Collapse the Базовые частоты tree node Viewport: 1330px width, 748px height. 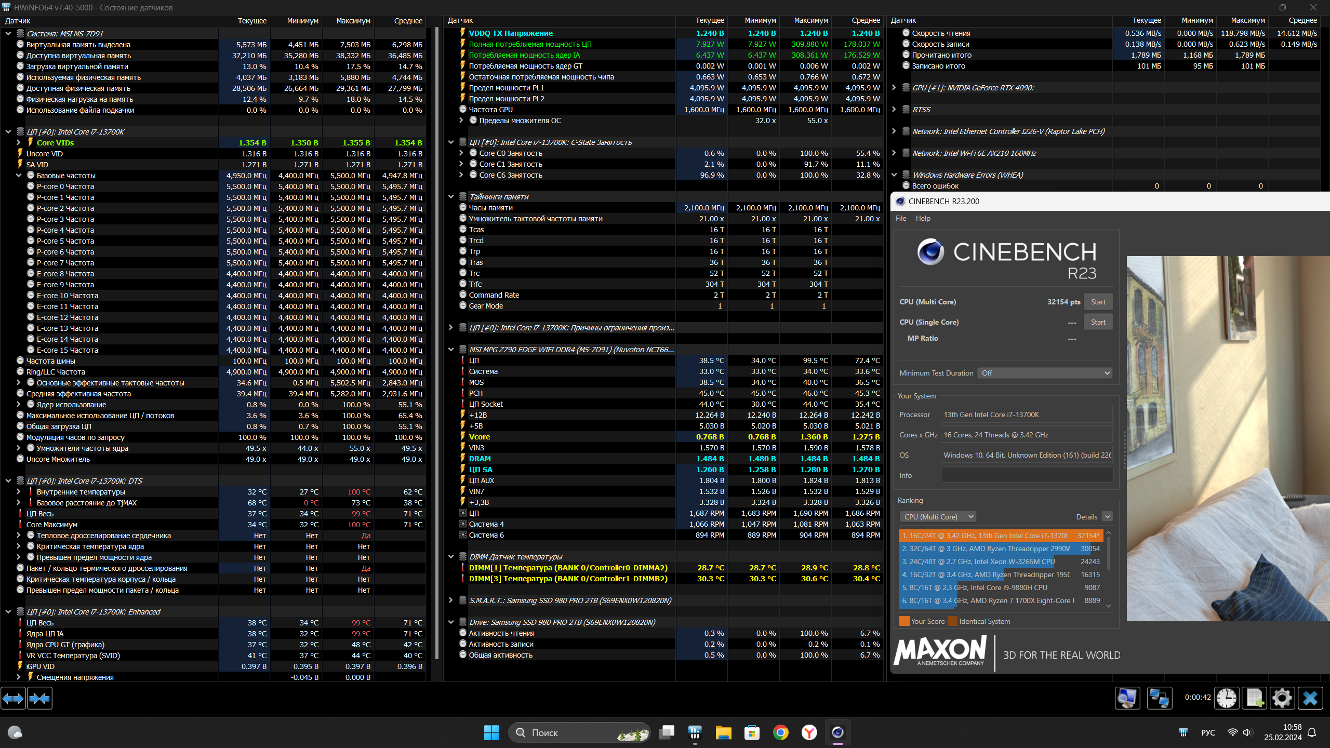click(19, 176)
